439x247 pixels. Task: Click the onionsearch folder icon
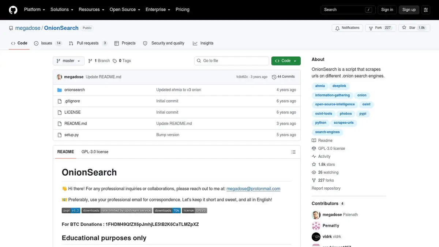click(x=60, y=90)
